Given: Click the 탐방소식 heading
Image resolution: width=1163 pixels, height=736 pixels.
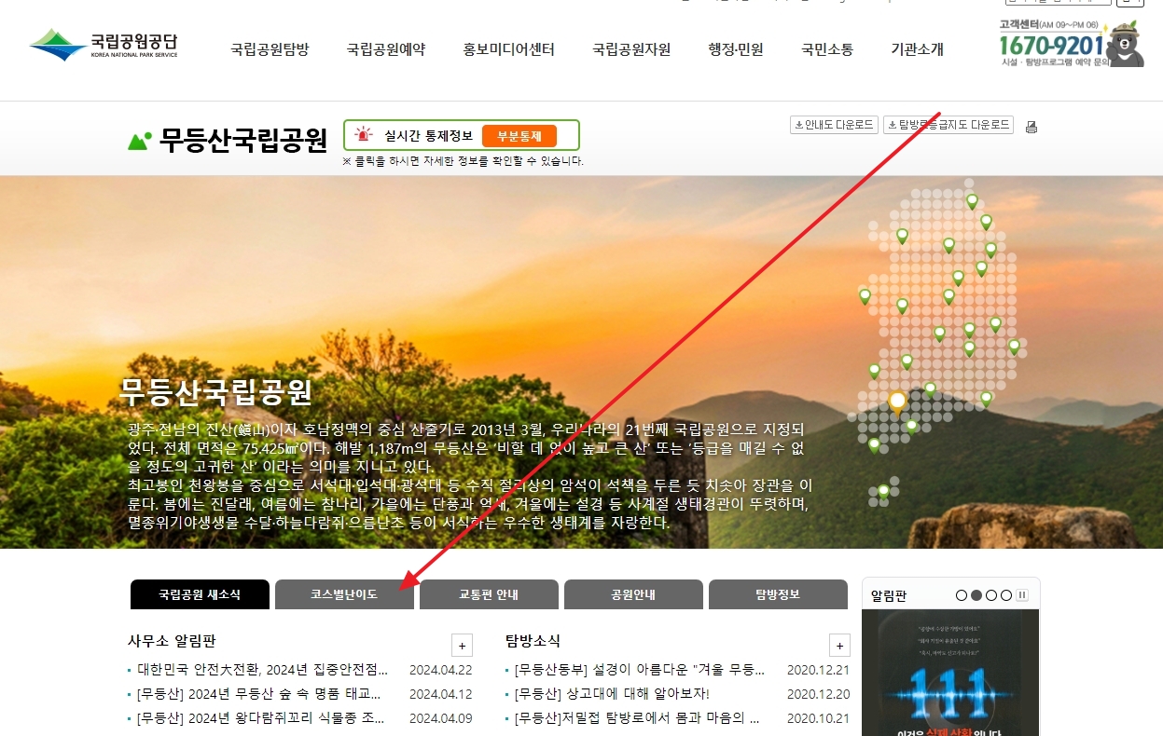Looking at the screenshot, I should click(x=533, y=641).
